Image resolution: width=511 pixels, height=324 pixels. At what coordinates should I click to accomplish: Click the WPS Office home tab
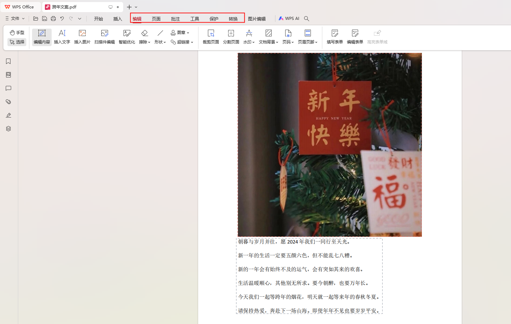20,7
